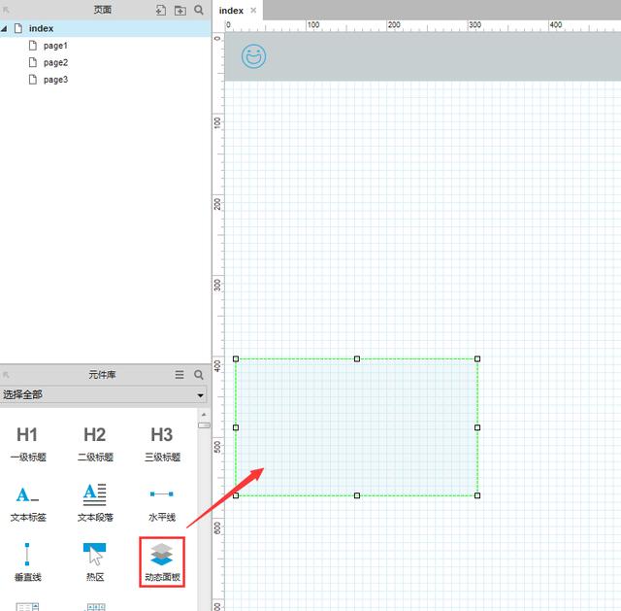Add a new page in Pages panel
Viewport: 621px width, 611px height.
(161, 11)
